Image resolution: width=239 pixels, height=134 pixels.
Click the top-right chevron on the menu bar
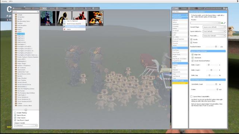coord(238,1)
